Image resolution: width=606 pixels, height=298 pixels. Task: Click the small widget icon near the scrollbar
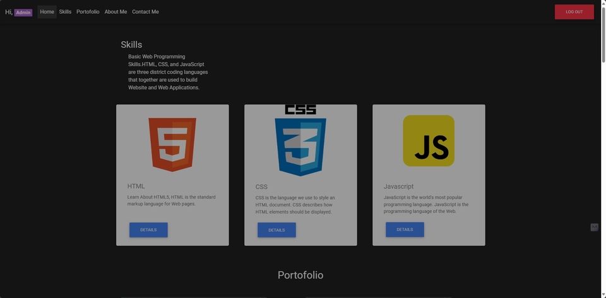[x=594, y=227]
